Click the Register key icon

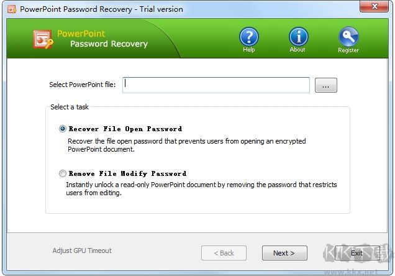click(348, 37)
